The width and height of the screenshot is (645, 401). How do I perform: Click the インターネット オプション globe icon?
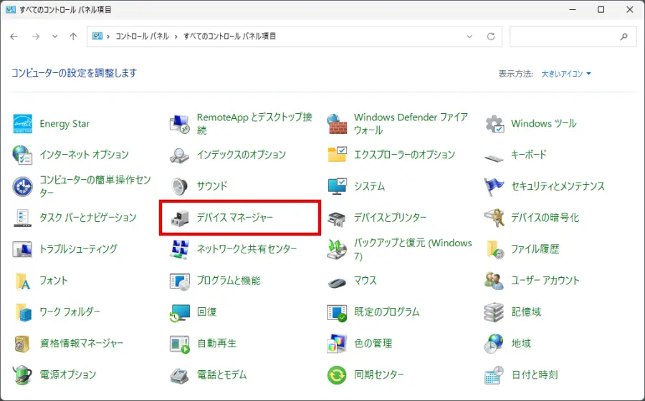click(23, 155)
